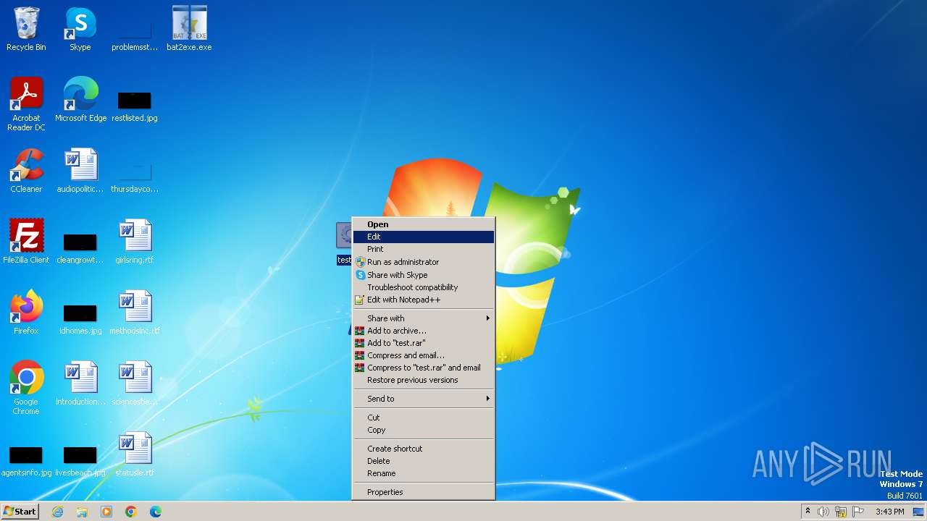
Task: Select Create shortcut
Action: [424, 449]
